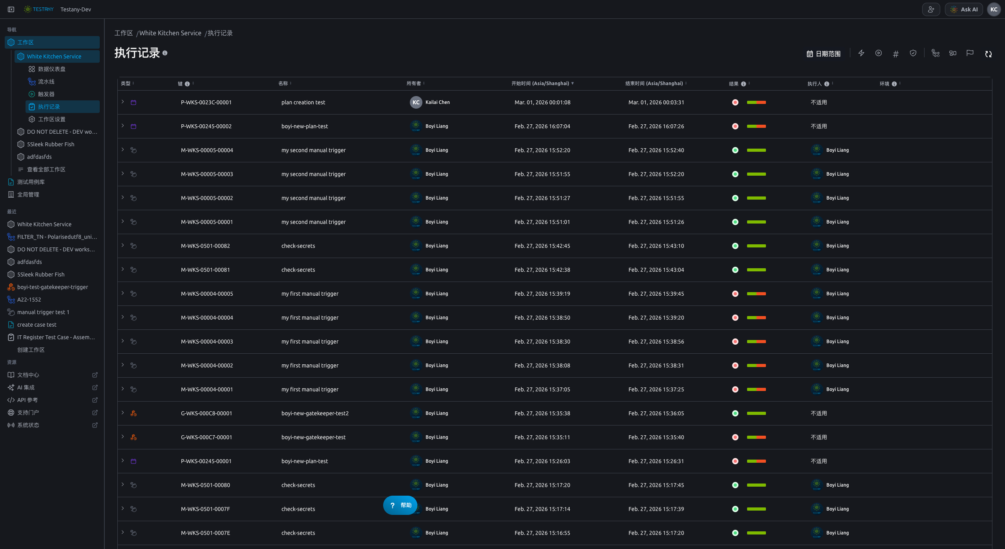Expand row M-WKS-0501-00082

[x=123, y=245]
